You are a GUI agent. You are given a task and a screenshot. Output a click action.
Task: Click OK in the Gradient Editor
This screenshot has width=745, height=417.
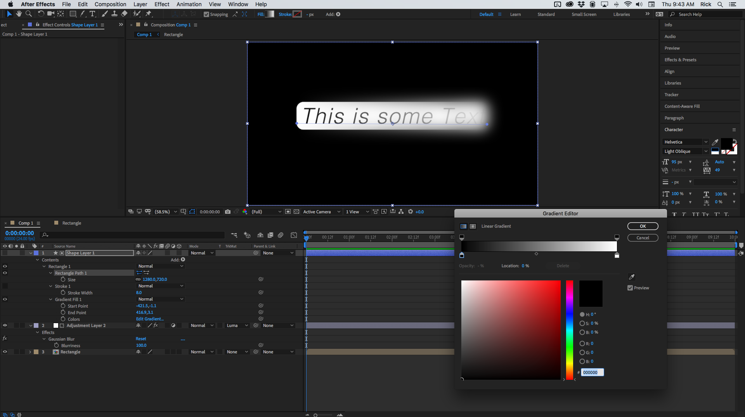(x=643, y=226)
